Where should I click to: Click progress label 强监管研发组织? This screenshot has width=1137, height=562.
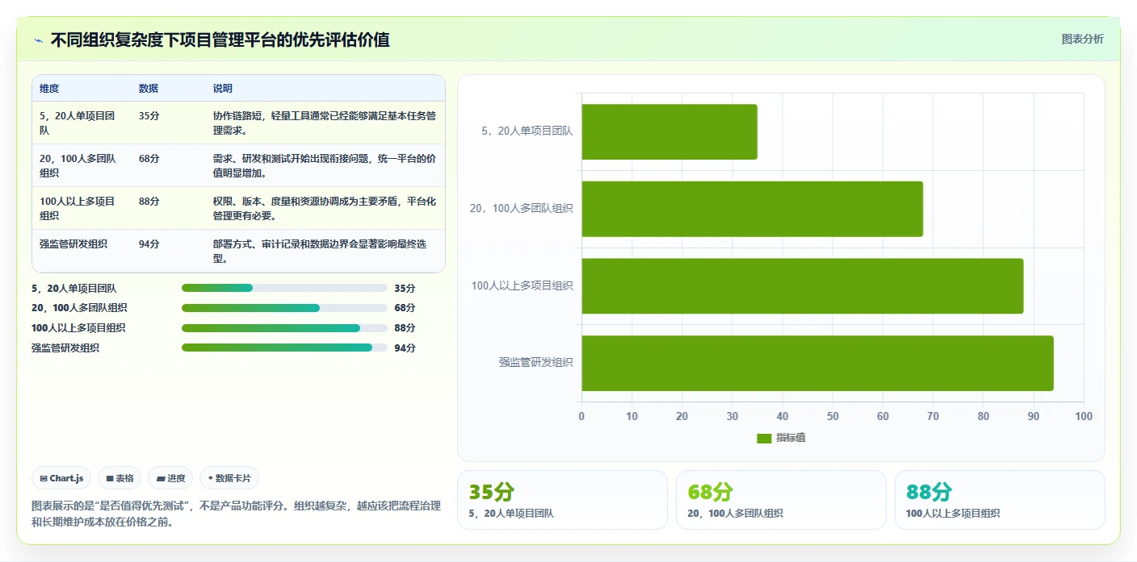pyautogui.click(x=65, y=348)
